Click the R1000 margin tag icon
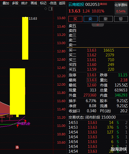The width and height of the screenshot is (129, 154). pos(103,4)
